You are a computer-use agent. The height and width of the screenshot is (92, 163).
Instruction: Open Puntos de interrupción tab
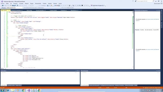pos(94,85)
